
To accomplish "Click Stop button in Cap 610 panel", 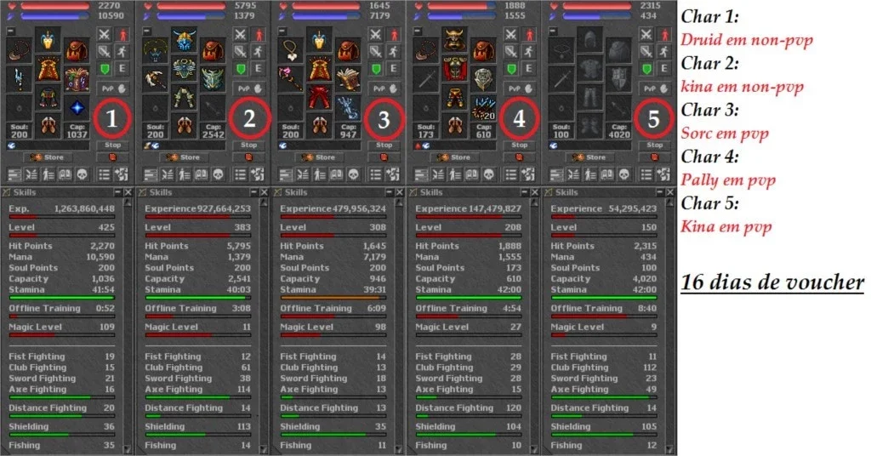I will 520,145.
